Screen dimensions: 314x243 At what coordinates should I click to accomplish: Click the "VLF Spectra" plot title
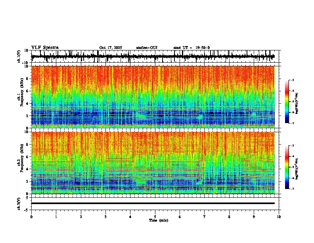(x=45, y=48)
